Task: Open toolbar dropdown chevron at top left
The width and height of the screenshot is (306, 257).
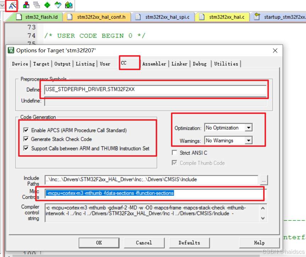Action: pos(2,5)
